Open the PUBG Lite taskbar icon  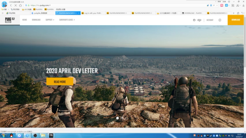point(51,135)
